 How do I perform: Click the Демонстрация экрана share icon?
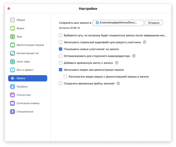coord(13,45)
